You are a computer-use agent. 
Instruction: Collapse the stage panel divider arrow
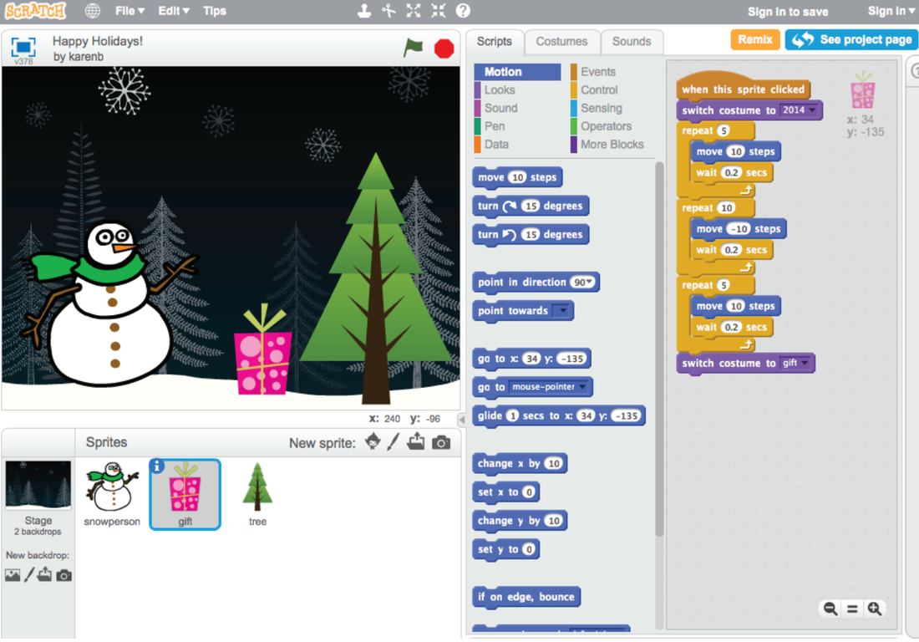point(461,420)
